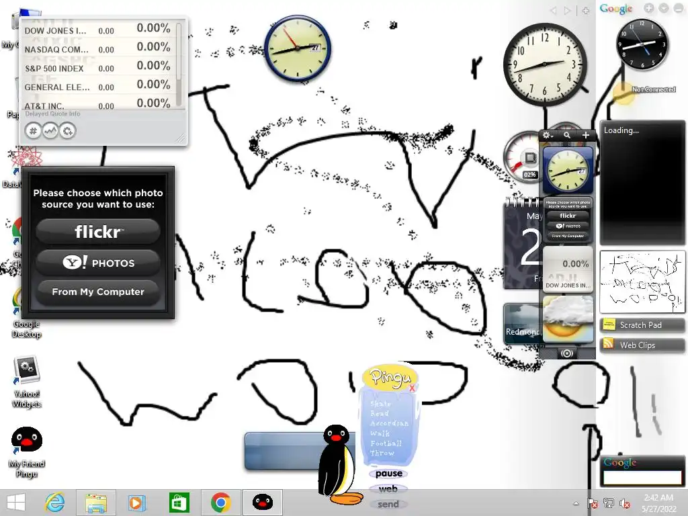Click the Loading... black gadget panel
The width and height of the screenshot is (688, 516).
(642, 183)
